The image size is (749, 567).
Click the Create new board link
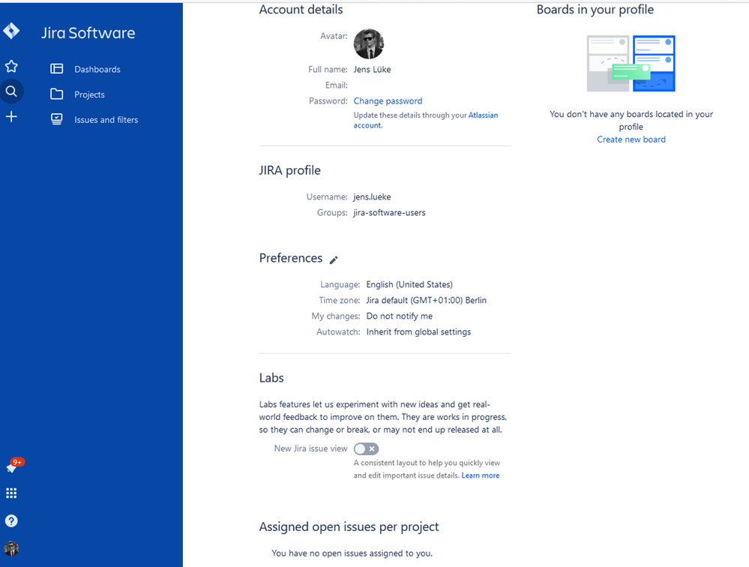point(631,139)
